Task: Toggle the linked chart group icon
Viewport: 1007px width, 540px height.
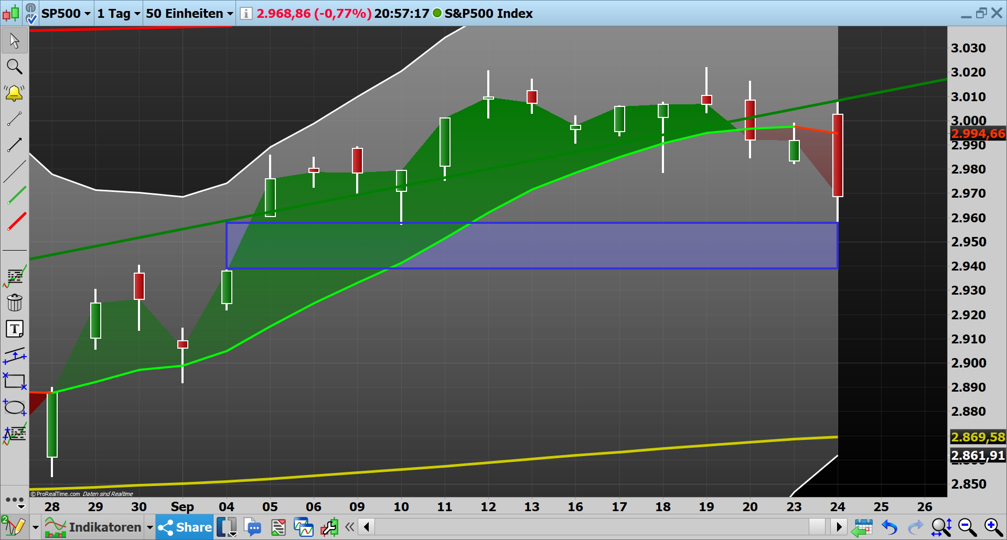Action: [x=31, y=14]
